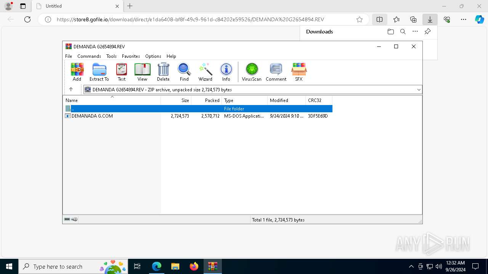Open Edge tab actions menu icon
The image size is (488, 274).
tap(23, 6)
